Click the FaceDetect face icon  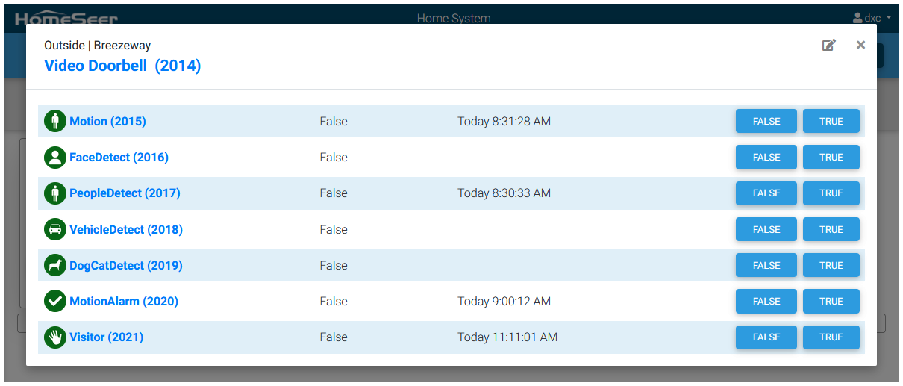click(x=55, y=158)
